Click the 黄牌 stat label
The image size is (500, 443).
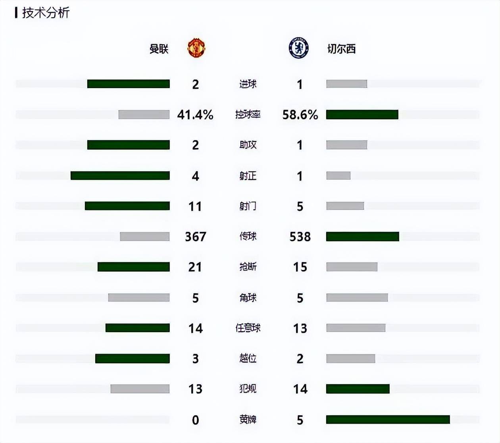click(248, 420)
